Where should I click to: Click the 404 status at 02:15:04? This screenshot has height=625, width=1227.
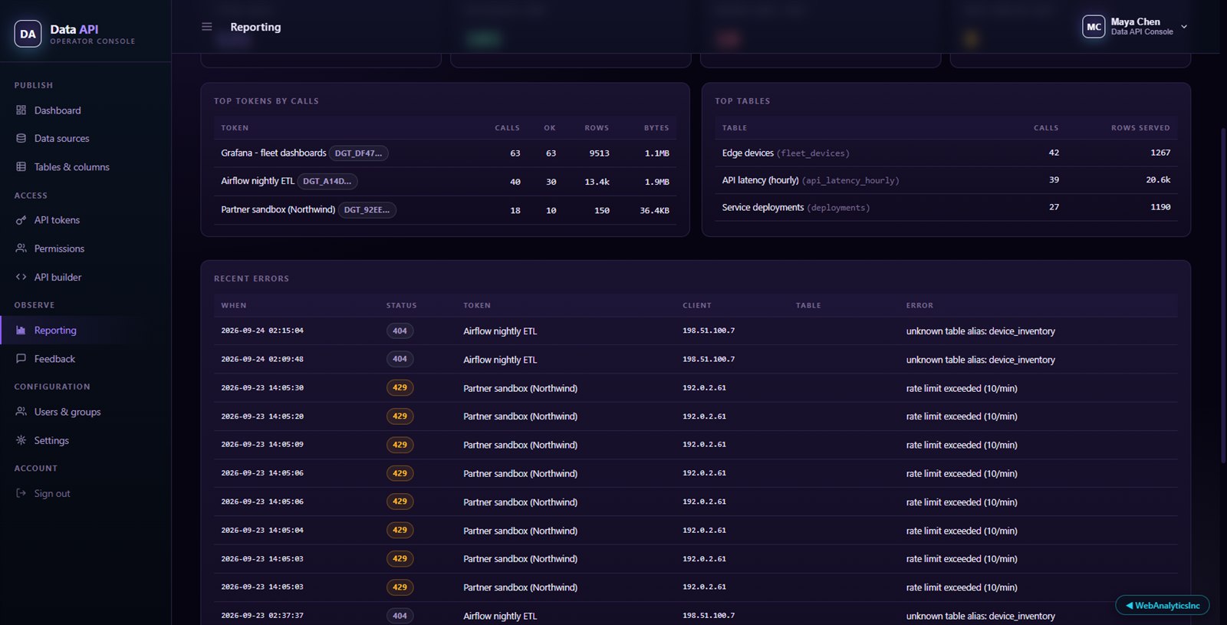pos(400,331)
